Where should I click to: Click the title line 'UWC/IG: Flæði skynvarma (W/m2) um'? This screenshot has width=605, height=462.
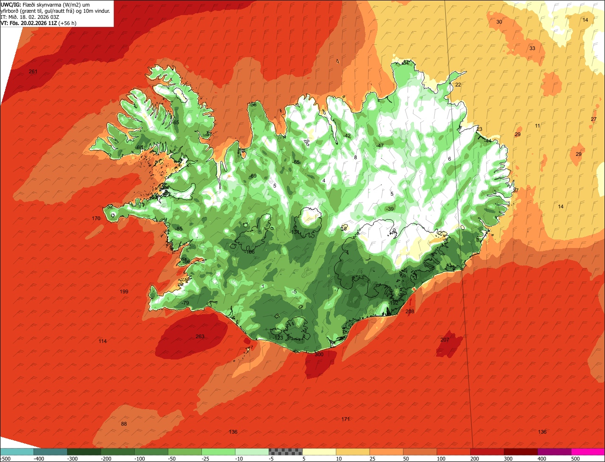pyautogui.click(x=46, y=5)
